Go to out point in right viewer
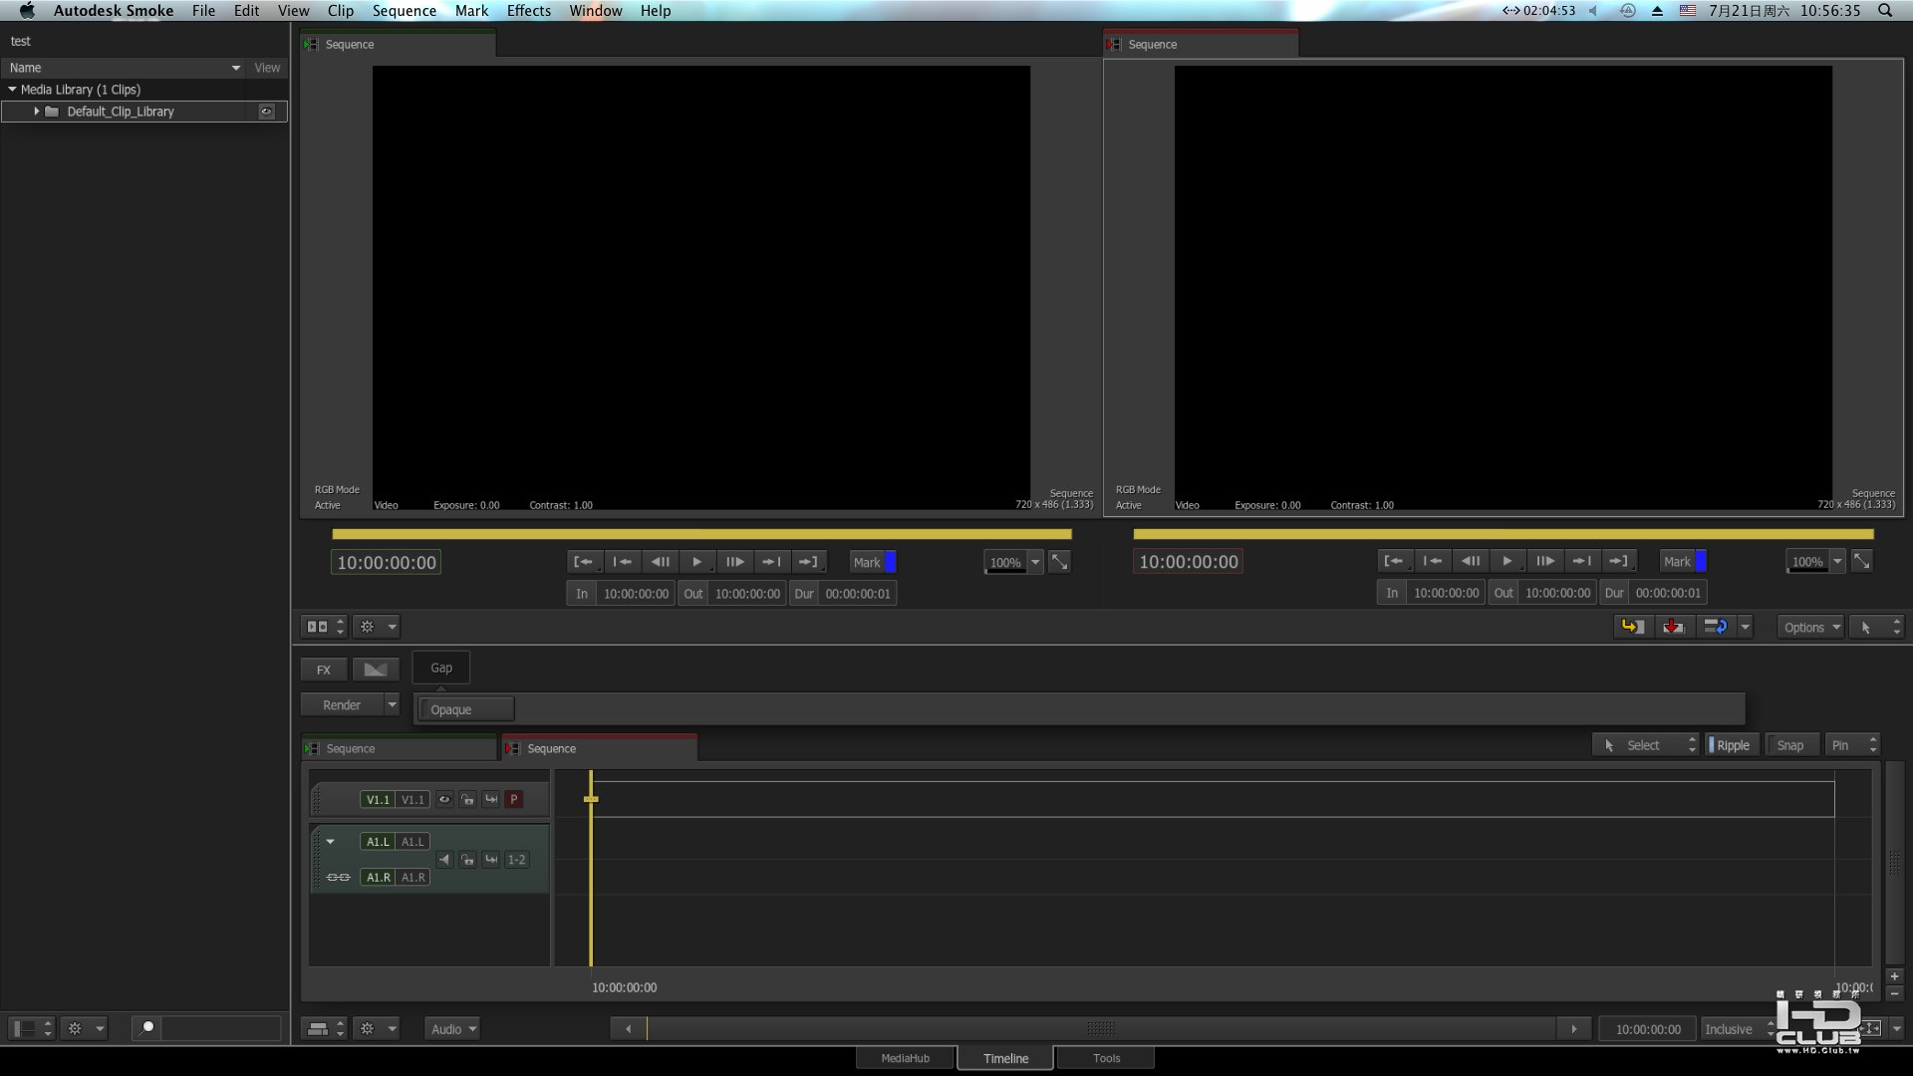The width and height of the screenshot is (1913, 1076). coord(1618,561)
